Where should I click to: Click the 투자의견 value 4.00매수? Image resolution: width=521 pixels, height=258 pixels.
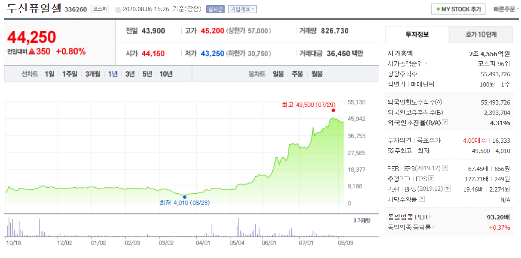[474, 140]
